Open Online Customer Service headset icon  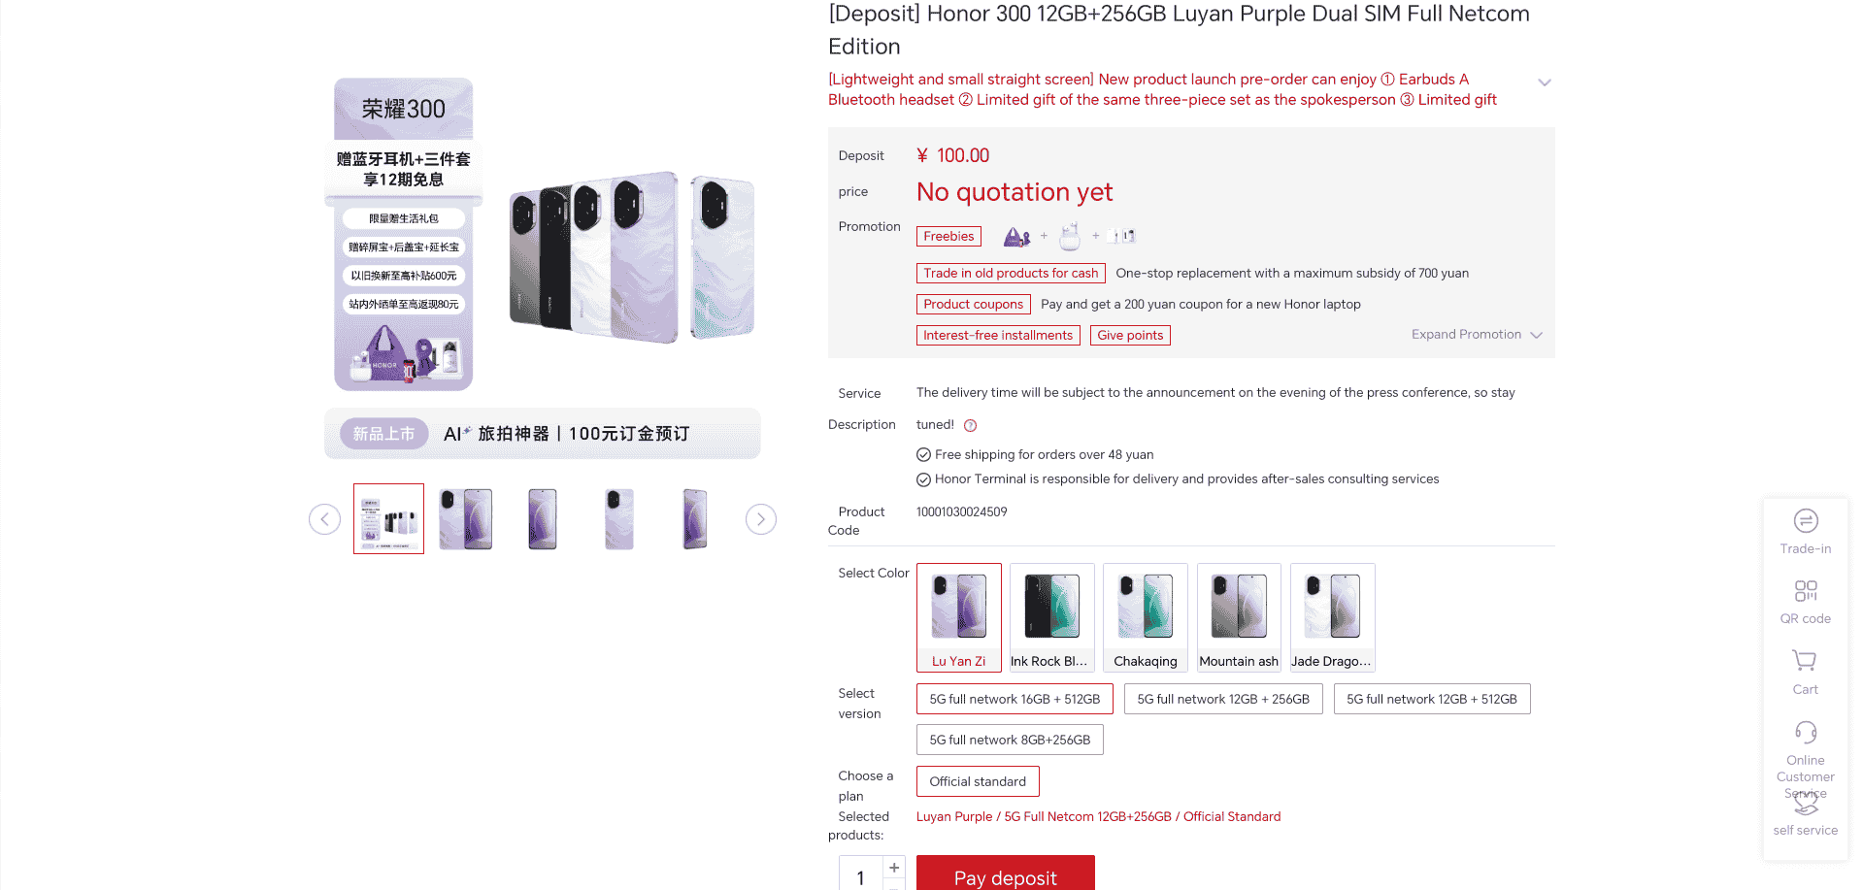coord(1806,732)
